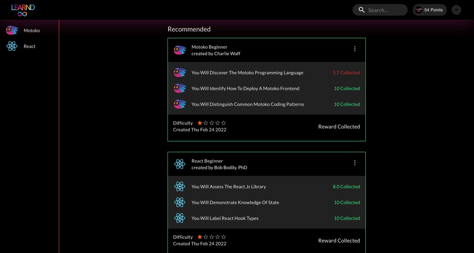The image size is (474, 253).
Task: Click the React Beginner card header icon
Action: pyautogui.click(x=180, y=164)
